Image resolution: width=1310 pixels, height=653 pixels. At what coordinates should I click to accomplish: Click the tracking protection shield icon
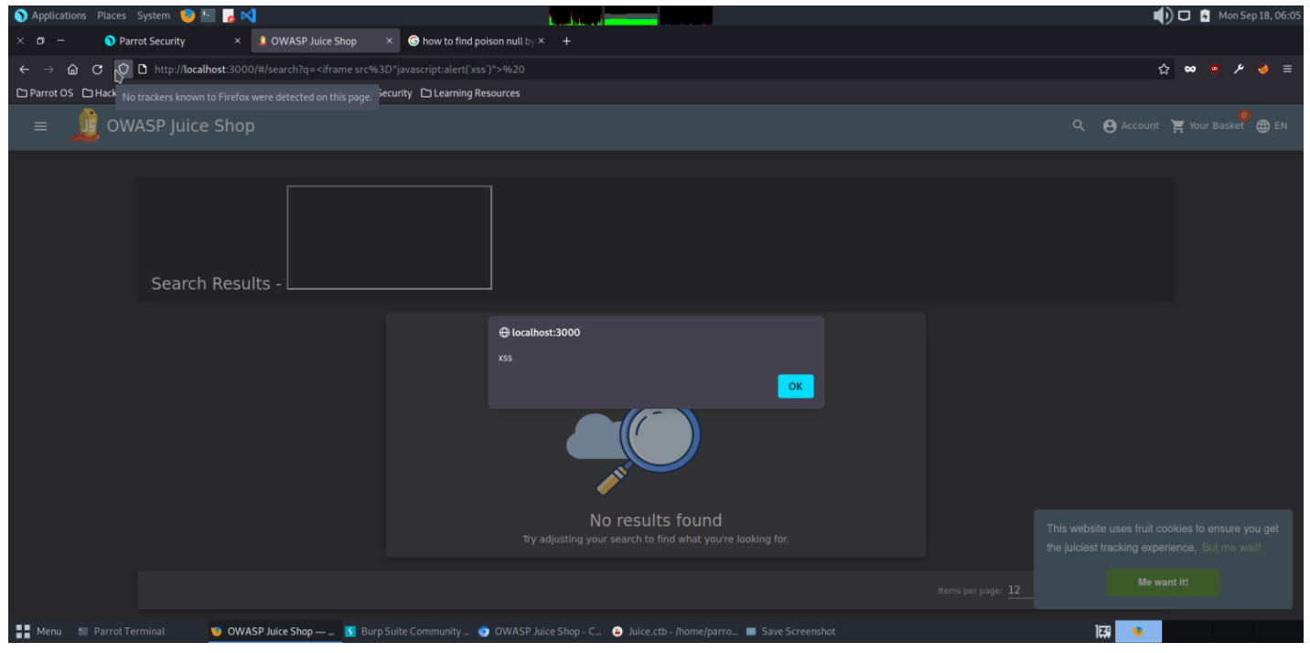(x=123, y=69)
